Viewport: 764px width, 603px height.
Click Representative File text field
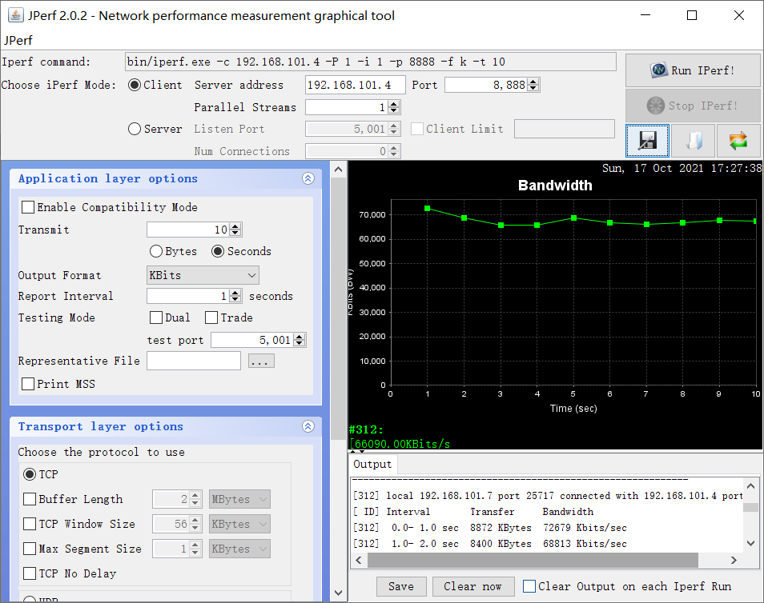coord(194,361)
